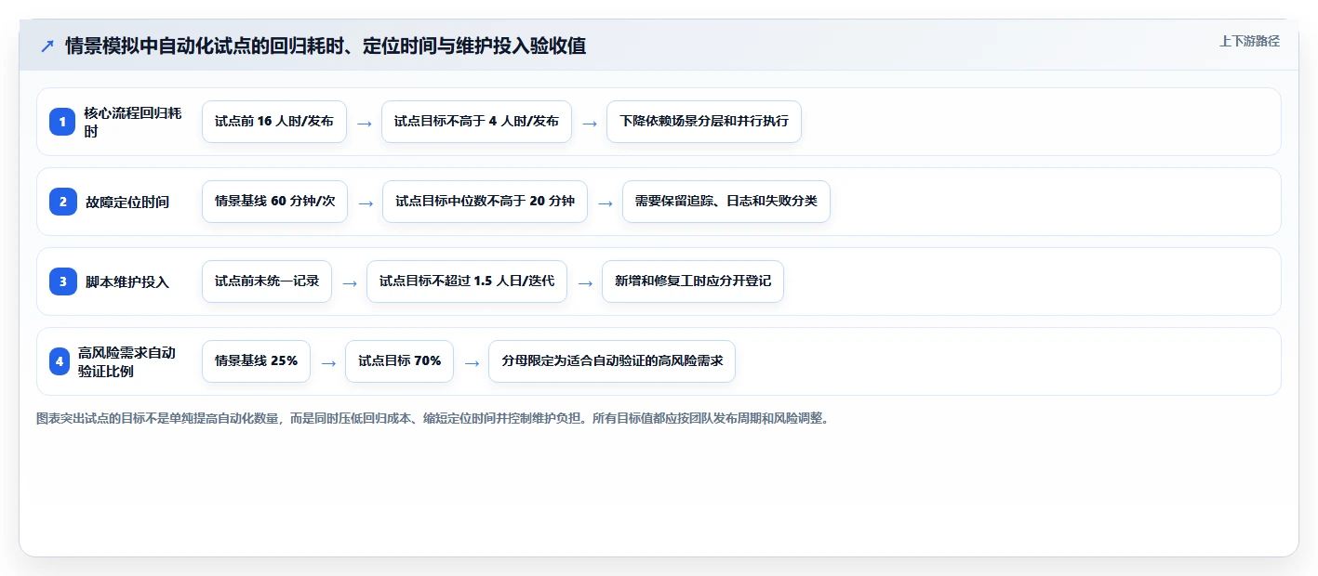Click the 故障定位时间 row label
The width and height of the screenshot is (1318, 576).
(127, 202)
